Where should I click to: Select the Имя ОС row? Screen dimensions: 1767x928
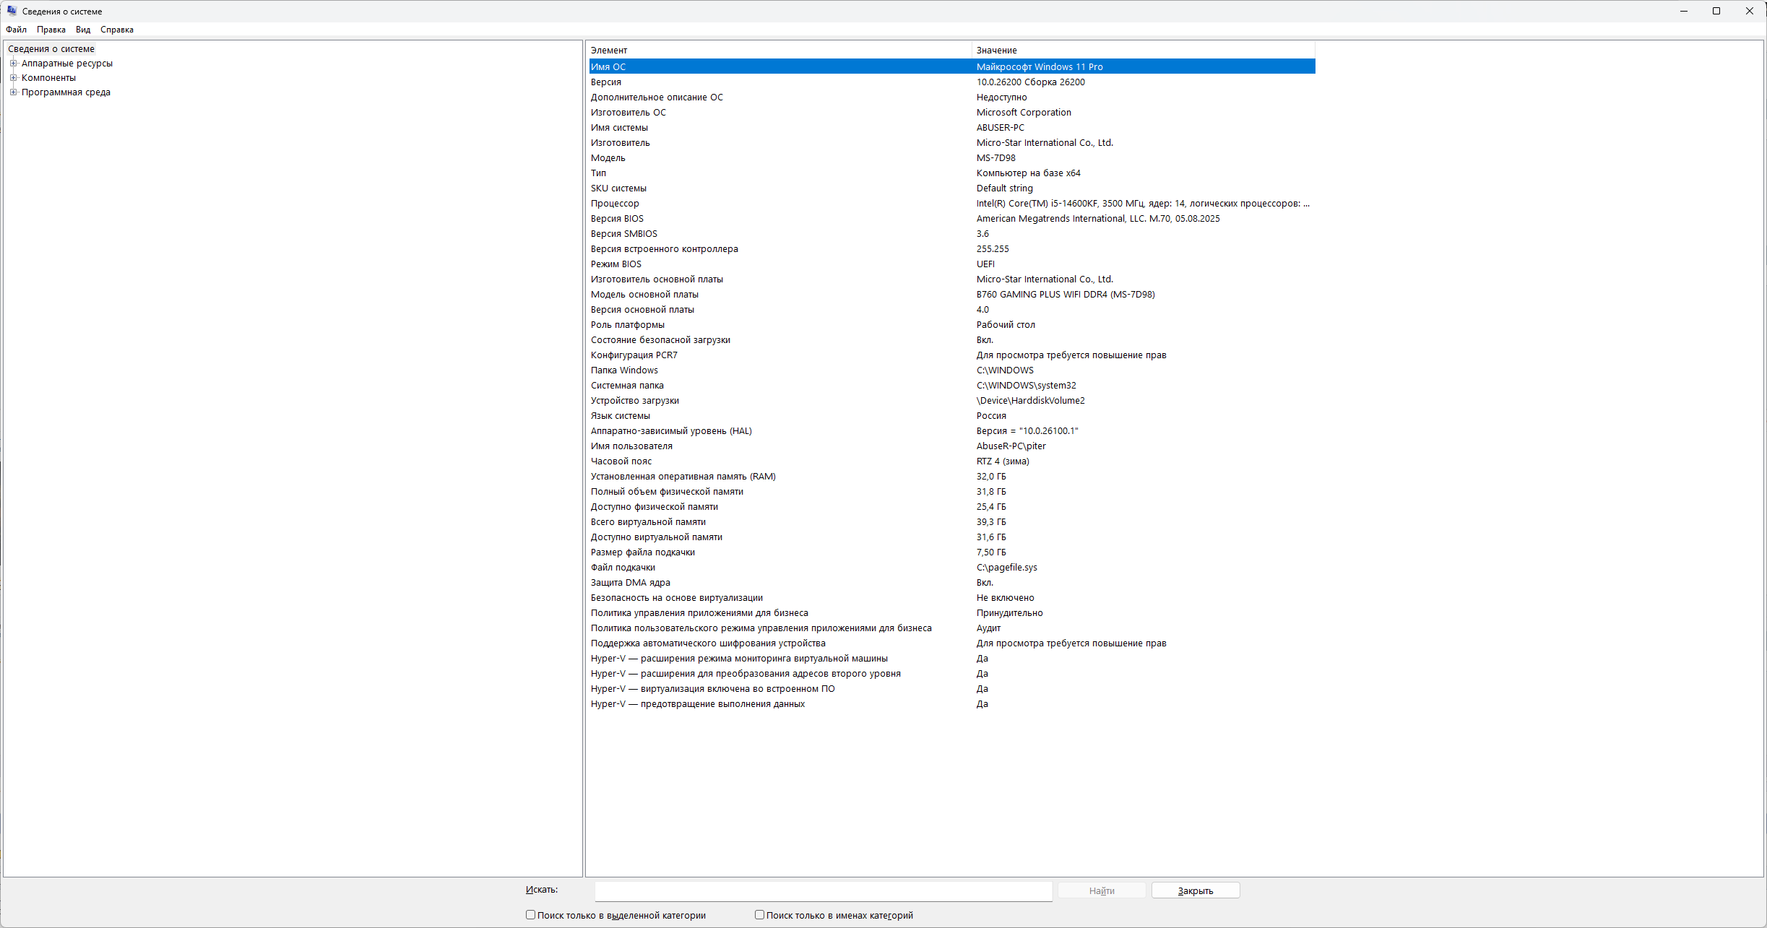click(952, 66)
